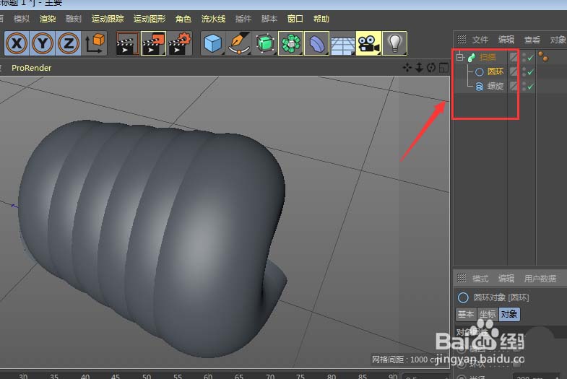Click the green subdivision surface generator icon

[264, 44]
